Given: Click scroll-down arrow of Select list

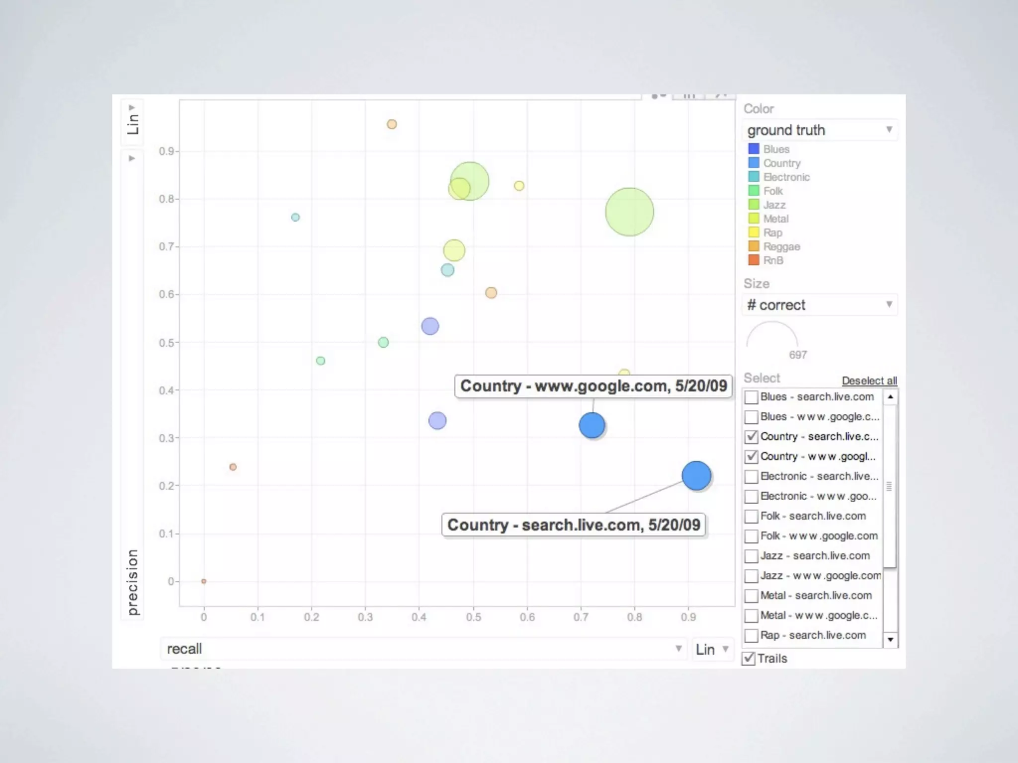Looking at the screenshot, I should click(890, 639).
